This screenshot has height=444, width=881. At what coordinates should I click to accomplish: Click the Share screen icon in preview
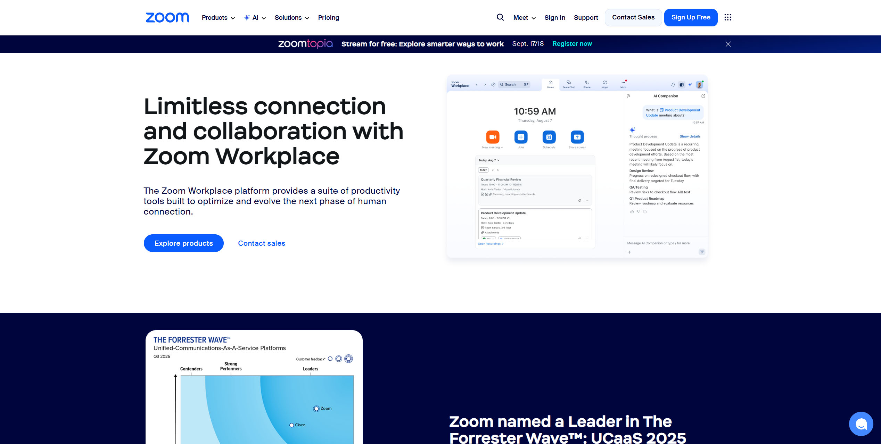coord(577,137)
